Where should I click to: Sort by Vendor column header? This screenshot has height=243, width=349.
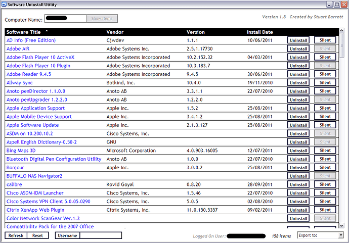(115, 32)
